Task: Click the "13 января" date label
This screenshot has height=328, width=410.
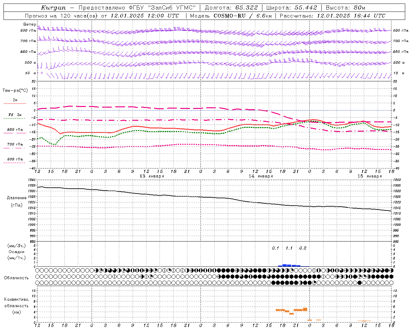Action: [152, 176]
